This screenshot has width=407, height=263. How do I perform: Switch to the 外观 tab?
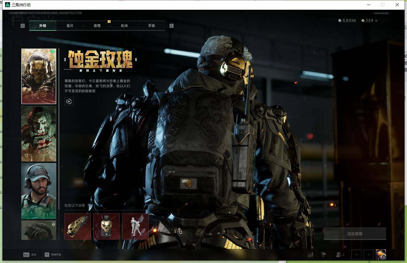[x=43, y=26]
